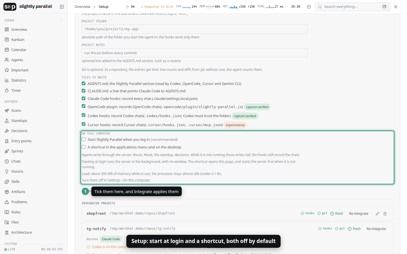Go to Overview breadcrumb
Viewport: 407px width, 254px height.
pos(82,7)
